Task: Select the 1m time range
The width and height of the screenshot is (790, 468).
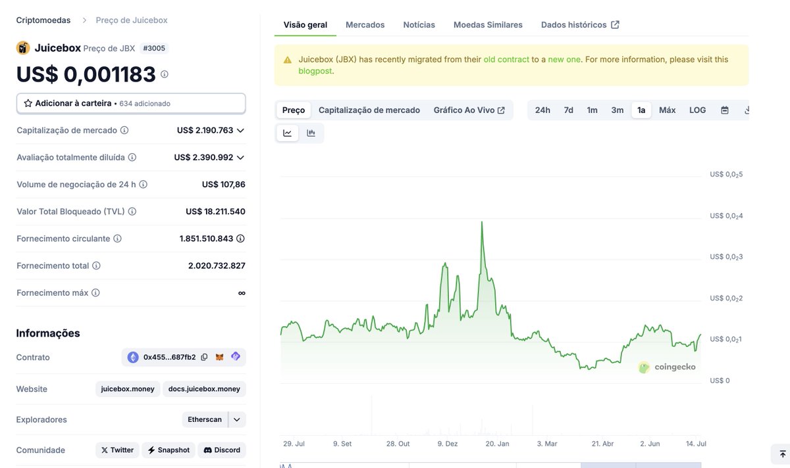Action: [x=592, y=110]
